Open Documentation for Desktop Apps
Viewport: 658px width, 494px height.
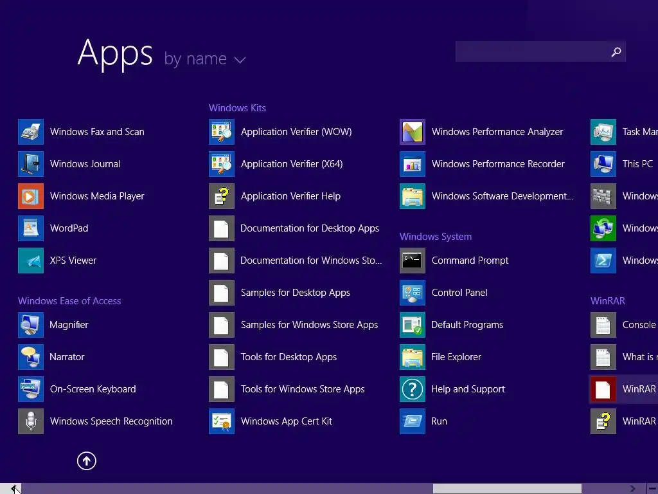click(294, 228)
